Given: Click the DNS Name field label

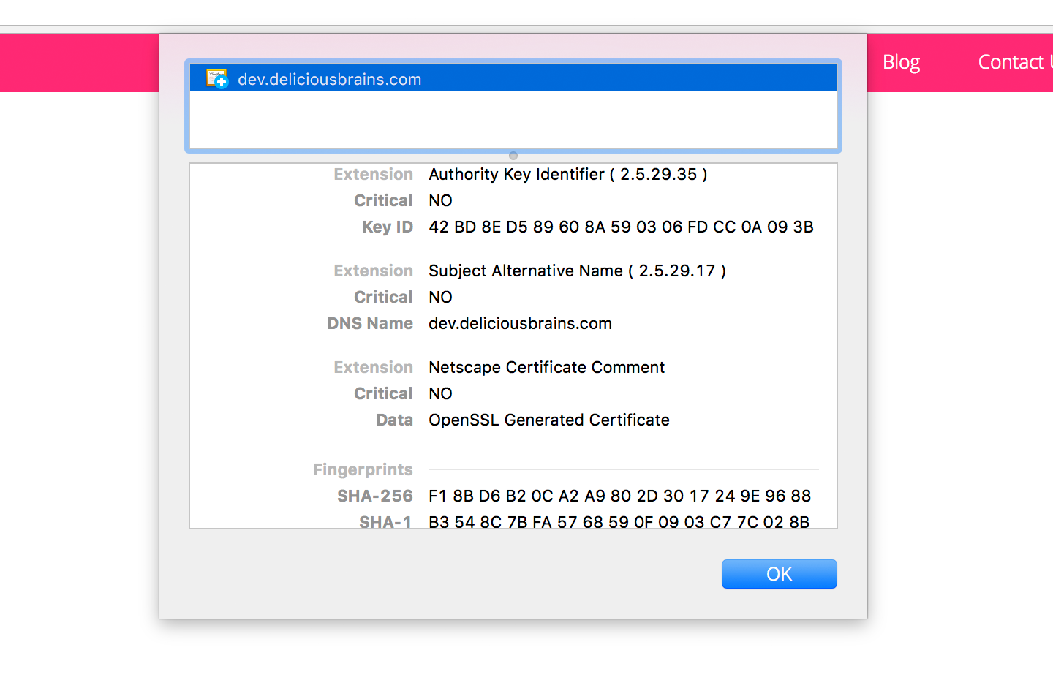Looking at the screenshot, I should point(370,323).
